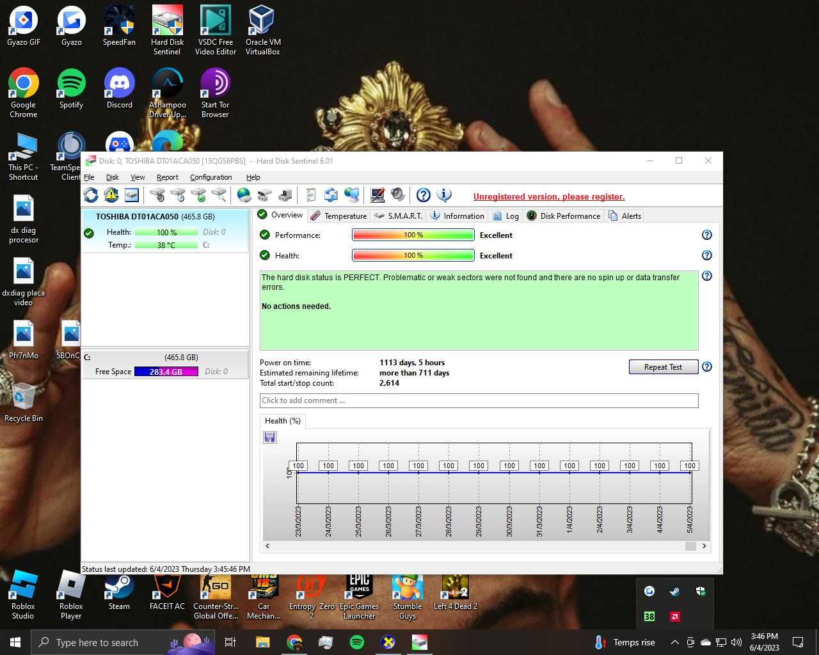Image resolution: width=819 pixels, height=655 pixels.
Task: Click the blue question mark Help toolbar icon
Action: tap(424, 195)
